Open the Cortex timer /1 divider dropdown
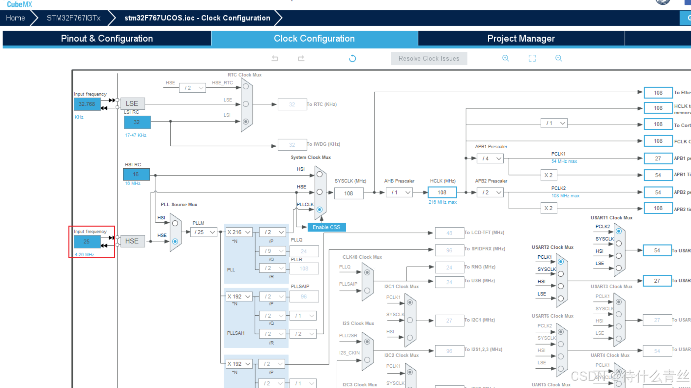Image resolution: width=691 pixels, height=388 pixels. tap(554, 123)
